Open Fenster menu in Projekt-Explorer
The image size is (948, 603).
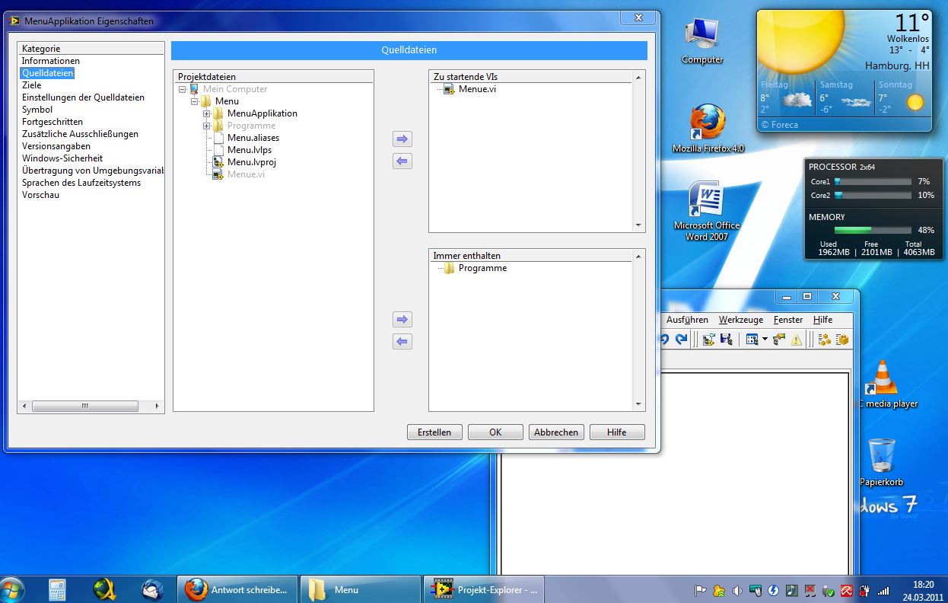[788, 320]
